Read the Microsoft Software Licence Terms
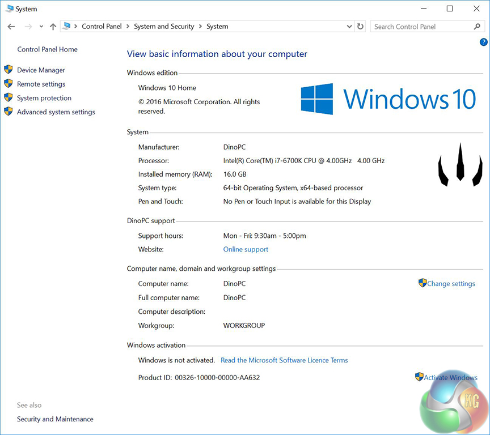This screenshot has width=490, height=435. [284, 360]
